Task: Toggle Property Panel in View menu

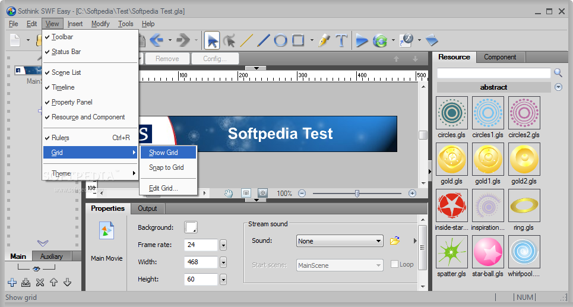Action: pyautogui.click(x=90, y=102)
